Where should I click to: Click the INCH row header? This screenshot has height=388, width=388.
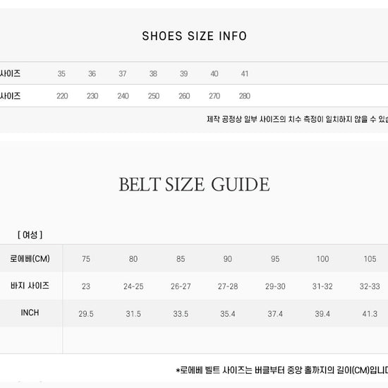point(30,313)
